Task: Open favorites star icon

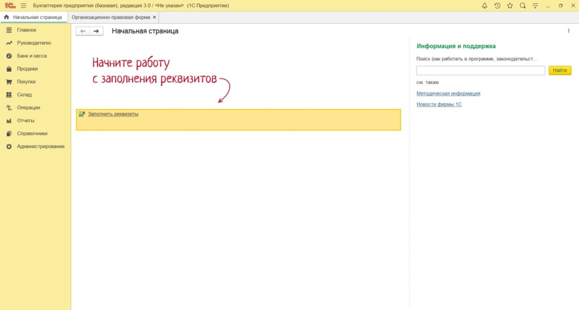Action: [509, 6]
